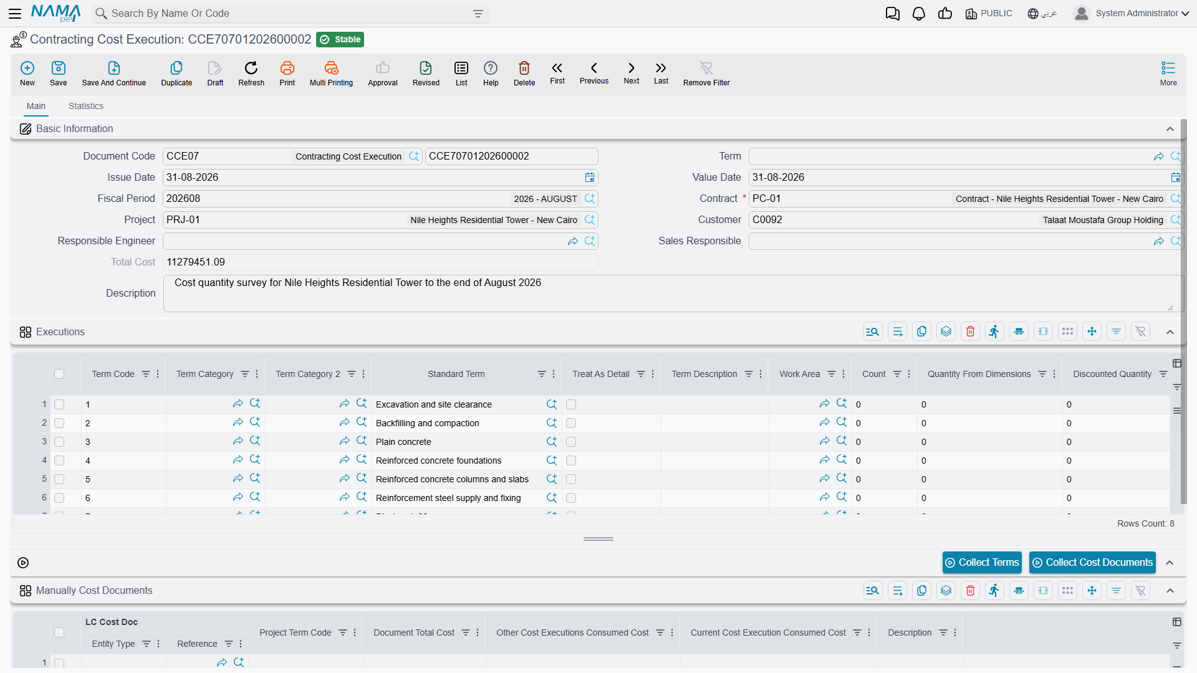Open the hamburger main menu
Image resolution: width=1197 pixels, height=673 pixels.
[15, 14]
